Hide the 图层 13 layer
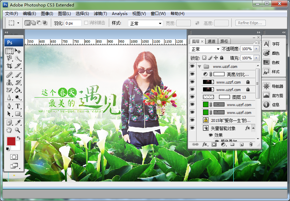 click(192, 97)
